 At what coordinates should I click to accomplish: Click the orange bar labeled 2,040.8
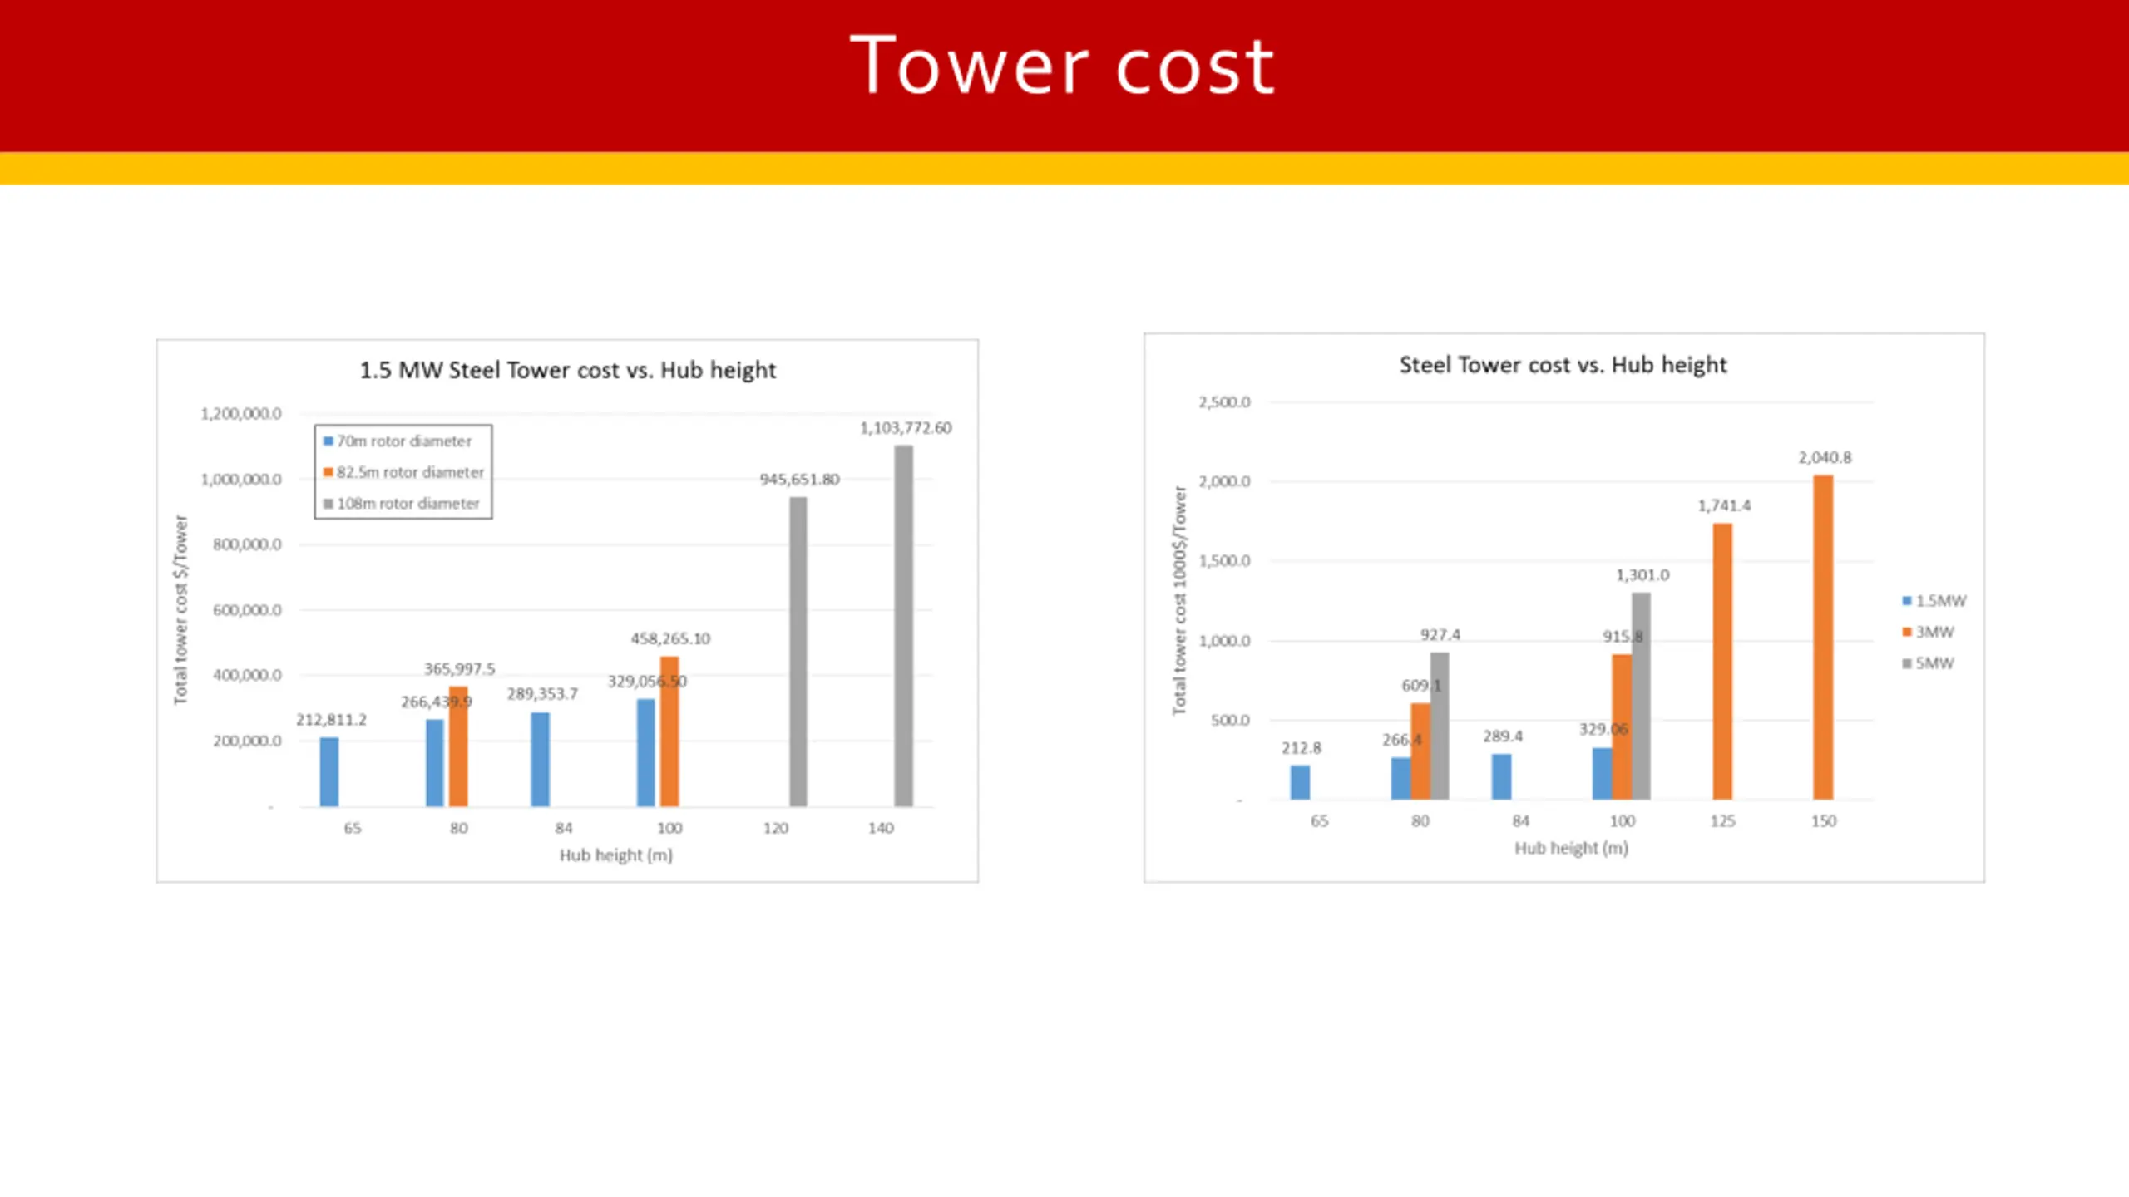(x=1822, y=637)
